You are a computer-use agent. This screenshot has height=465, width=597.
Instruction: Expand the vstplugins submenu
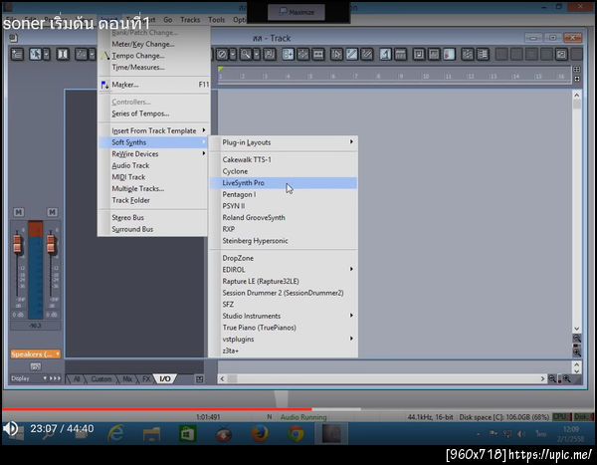(284, 339)
